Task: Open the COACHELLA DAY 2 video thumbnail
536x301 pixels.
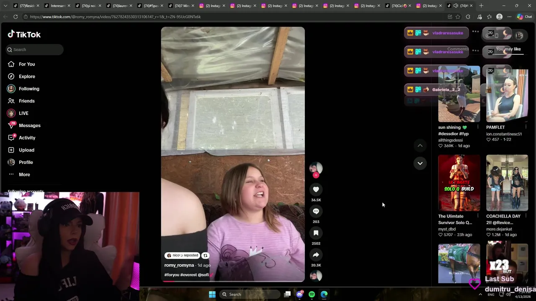Action: pos(507,183)
